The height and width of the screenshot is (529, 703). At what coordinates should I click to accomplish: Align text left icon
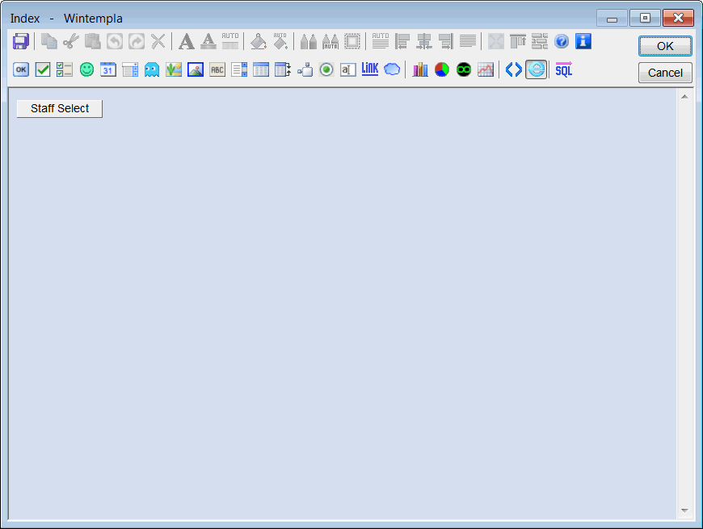[402, 42]
